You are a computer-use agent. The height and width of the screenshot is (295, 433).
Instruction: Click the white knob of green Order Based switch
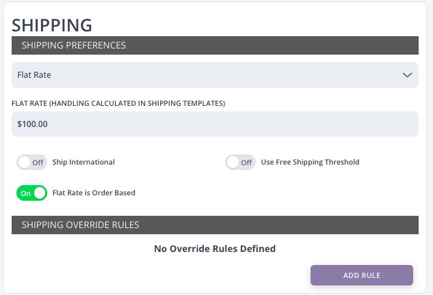pyautogui.click(x=39, y=193)
